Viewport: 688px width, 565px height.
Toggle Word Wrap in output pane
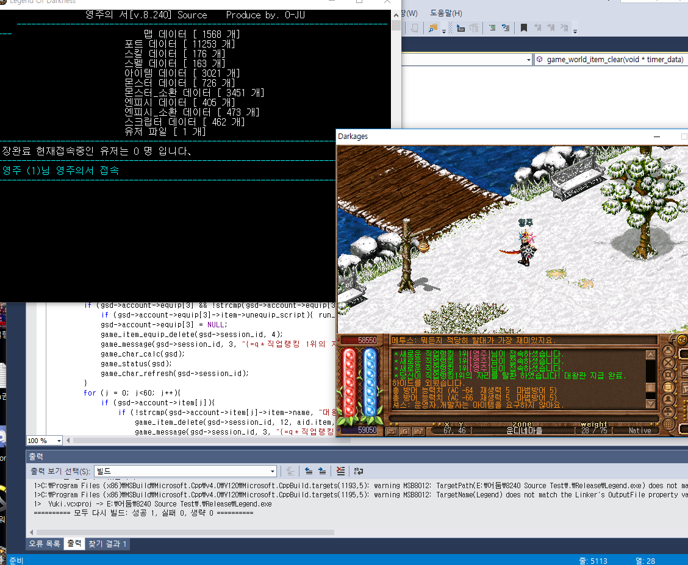[x=359, y=471]
